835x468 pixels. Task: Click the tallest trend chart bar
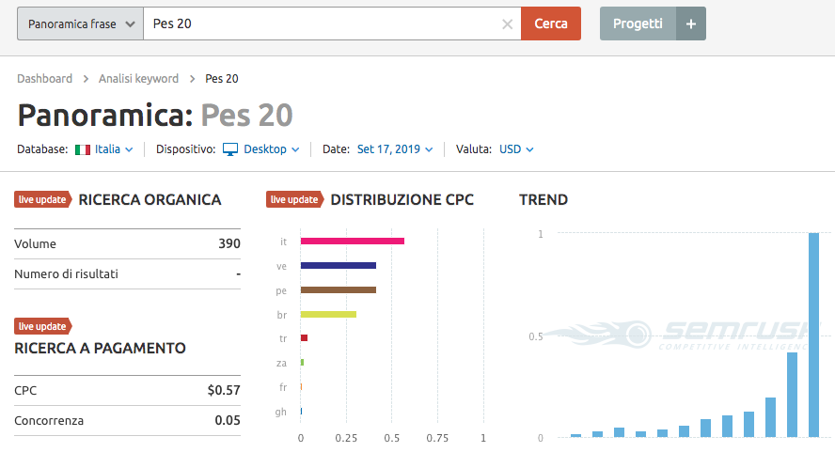(x=813, y=335)
